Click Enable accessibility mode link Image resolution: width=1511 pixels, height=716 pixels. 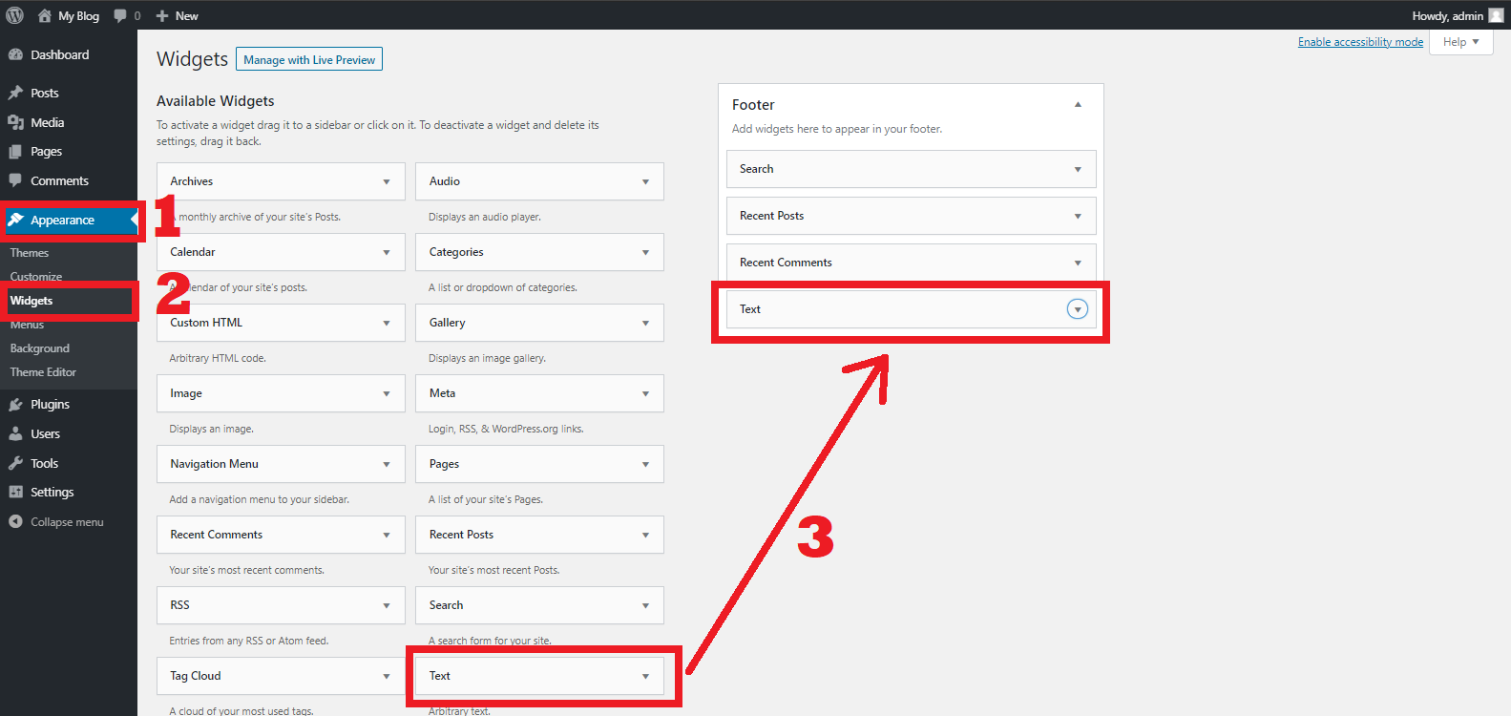coord(1360,42)
